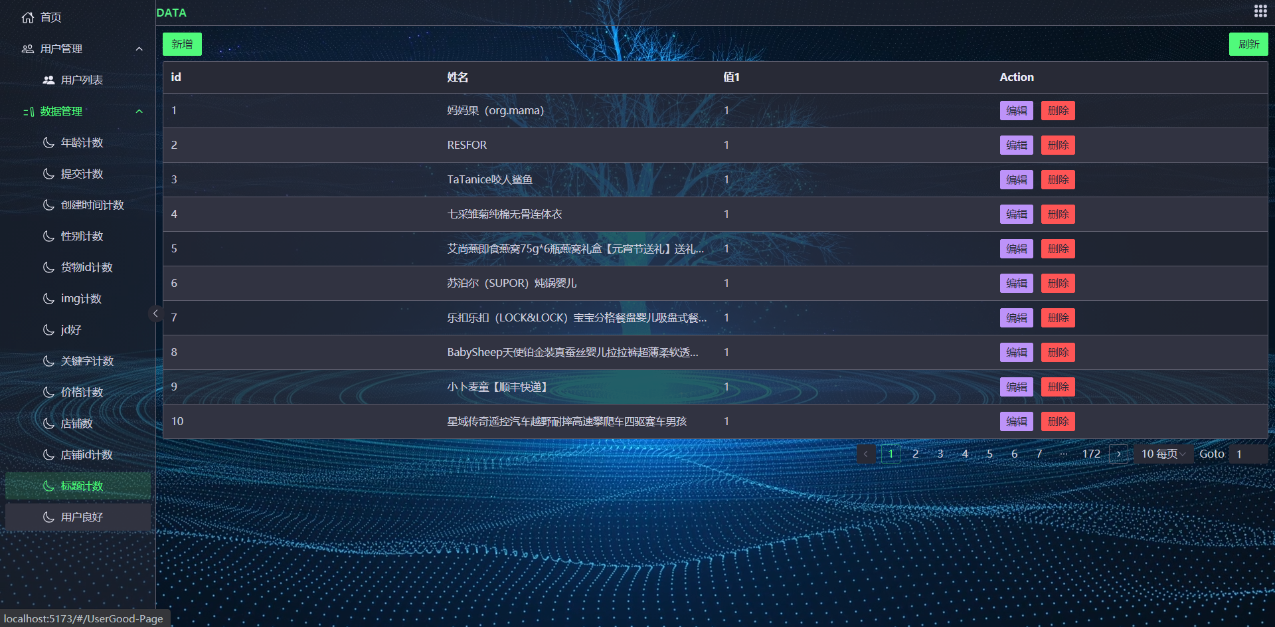Click the moon icon beside 货物id计数
The image size is (1275, 627).
point(48,267)
